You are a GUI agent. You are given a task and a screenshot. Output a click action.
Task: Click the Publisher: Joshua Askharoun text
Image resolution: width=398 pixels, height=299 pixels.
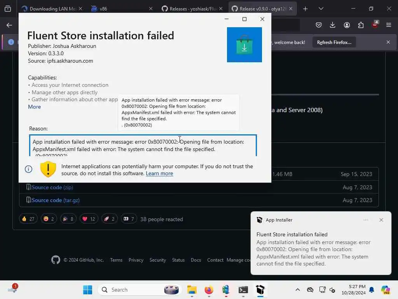(62, 46)
